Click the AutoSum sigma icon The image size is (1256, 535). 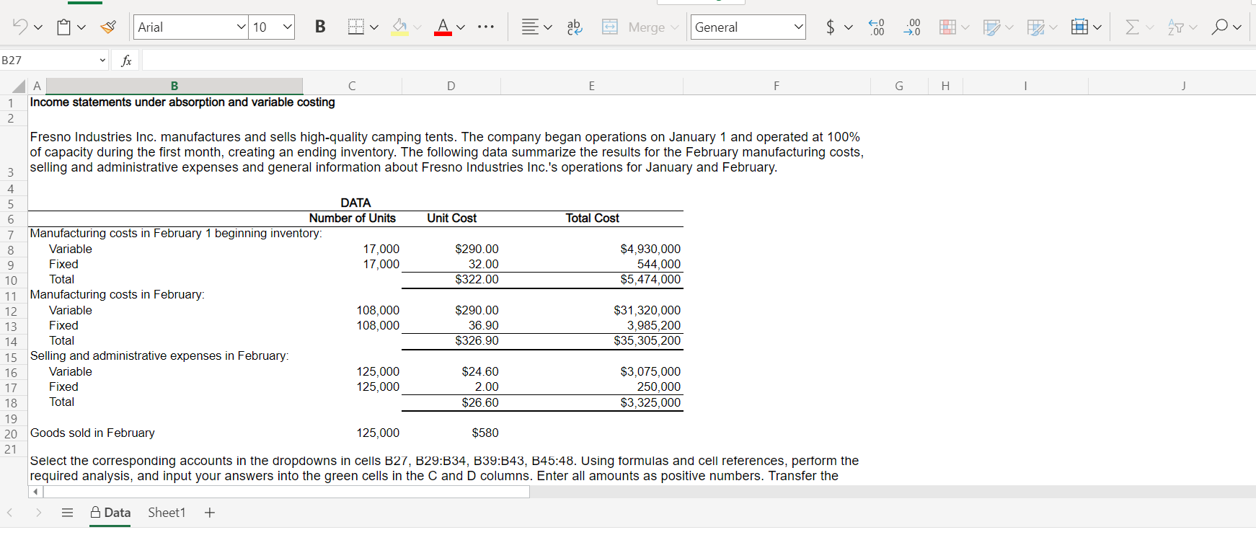[x=1133, y=27]
